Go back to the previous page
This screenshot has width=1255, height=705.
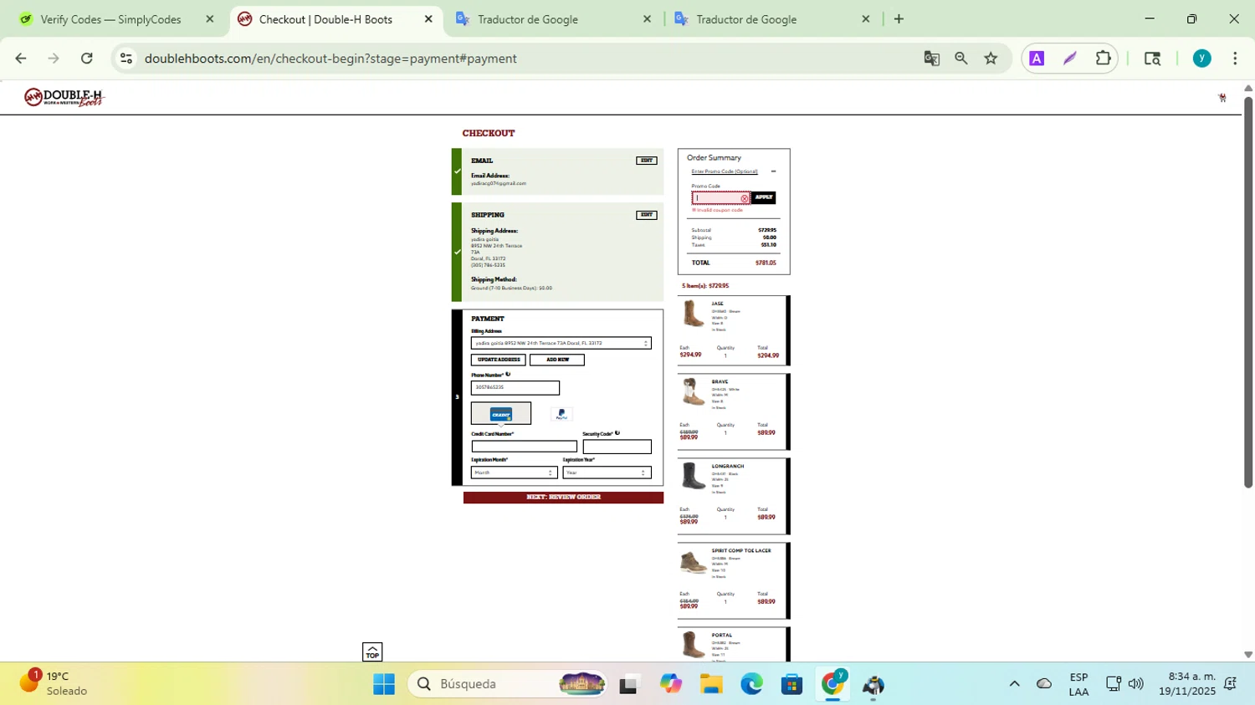[x=21, y=59]
